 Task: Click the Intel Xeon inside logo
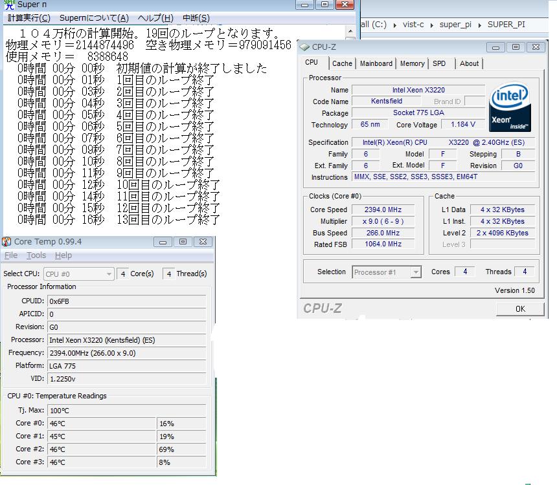pyautogui.click(x=510, y=107)
